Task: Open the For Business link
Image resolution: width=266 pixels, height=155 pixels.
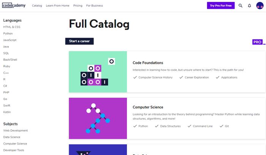Action: coord(94,6)
